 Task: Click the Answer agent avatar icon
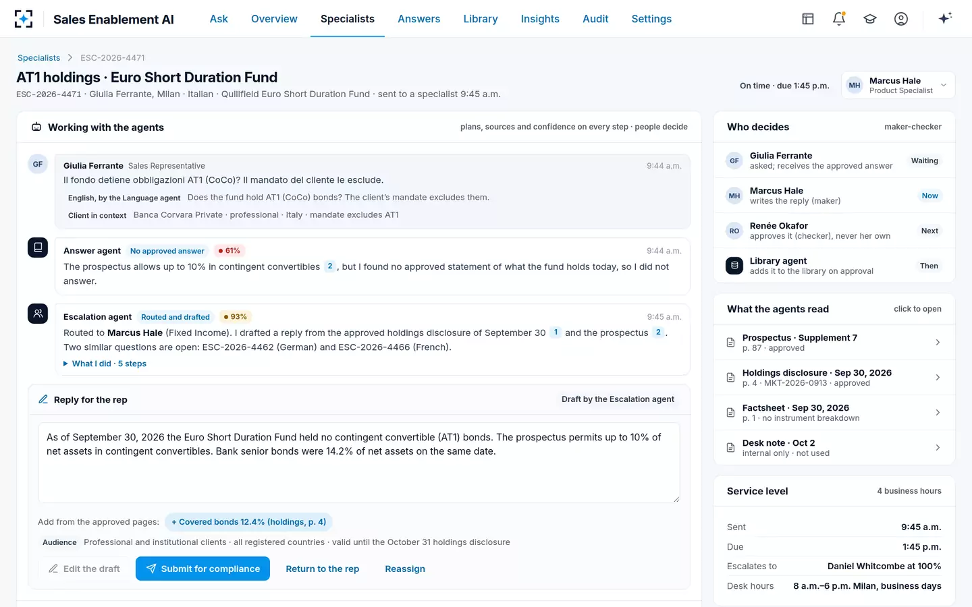point(38,248)
